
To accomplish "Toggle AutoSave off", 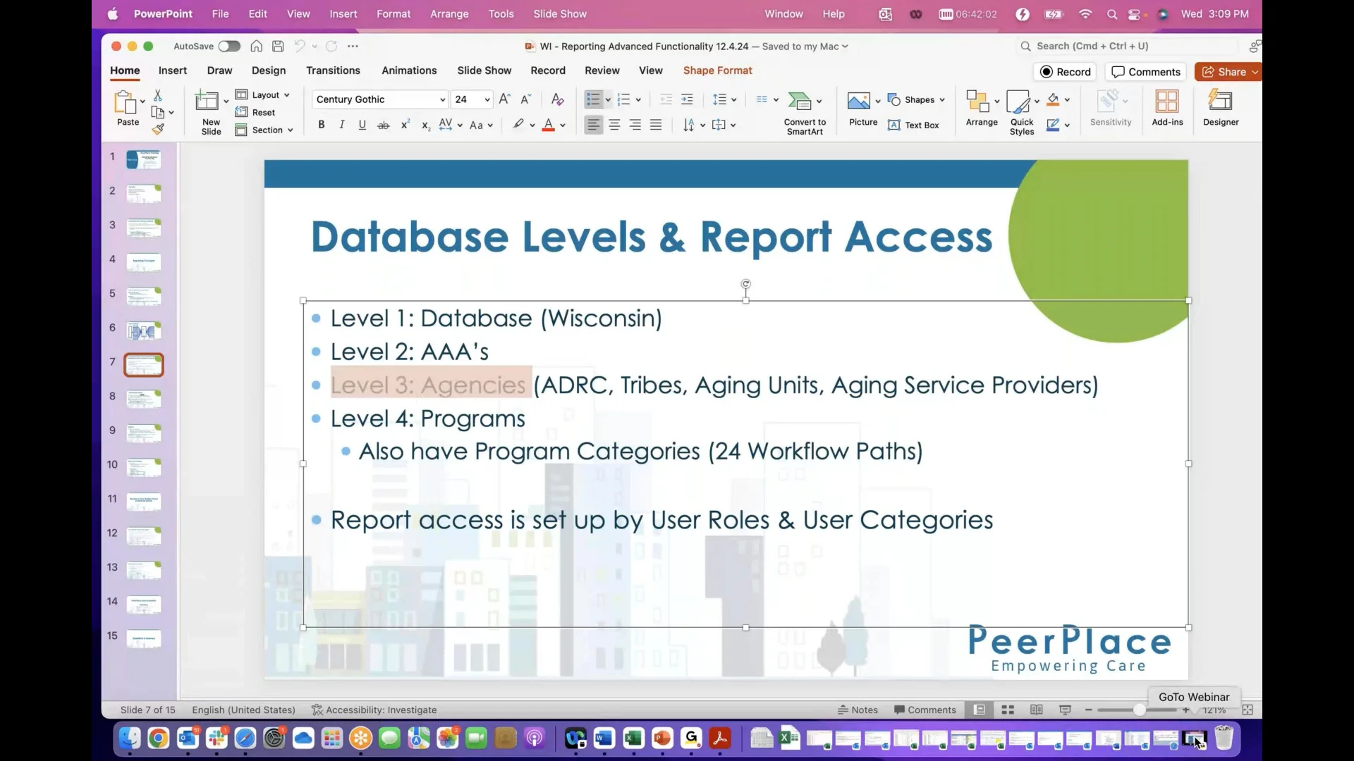I will 228,46.
